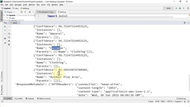Change UTF-8 file encoding in status bar
This screenshot has height=107, width=190.
[x=170, y=101]
